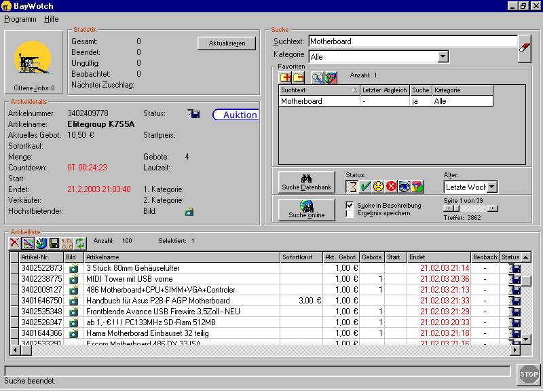Click the next arrow on the page slider
The height and width of the screenshot is (391, 543).
tap(493, 208)
